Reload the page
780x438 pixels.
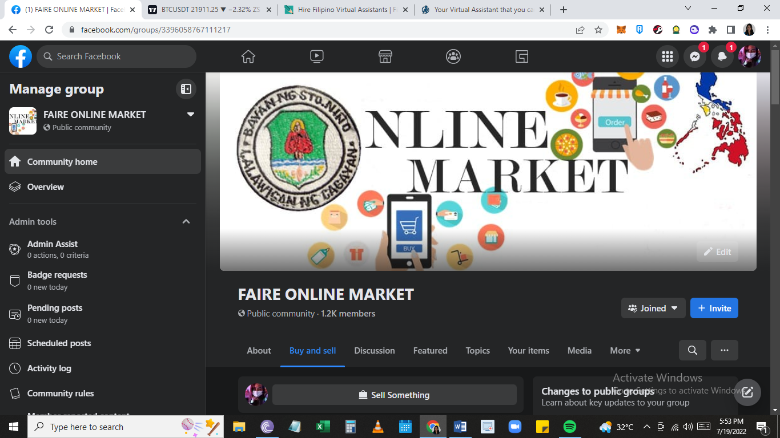click(x=49, y=30)
